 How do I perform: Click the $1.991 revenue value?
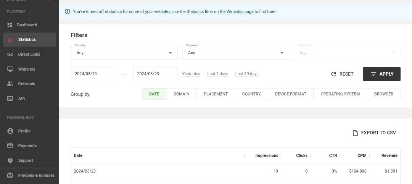click(391, 171)
